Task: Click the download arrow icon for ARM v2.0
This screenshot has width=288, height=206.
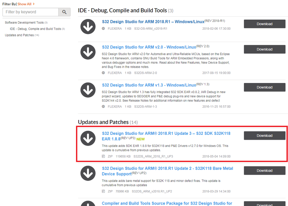Action: point(88,52)
